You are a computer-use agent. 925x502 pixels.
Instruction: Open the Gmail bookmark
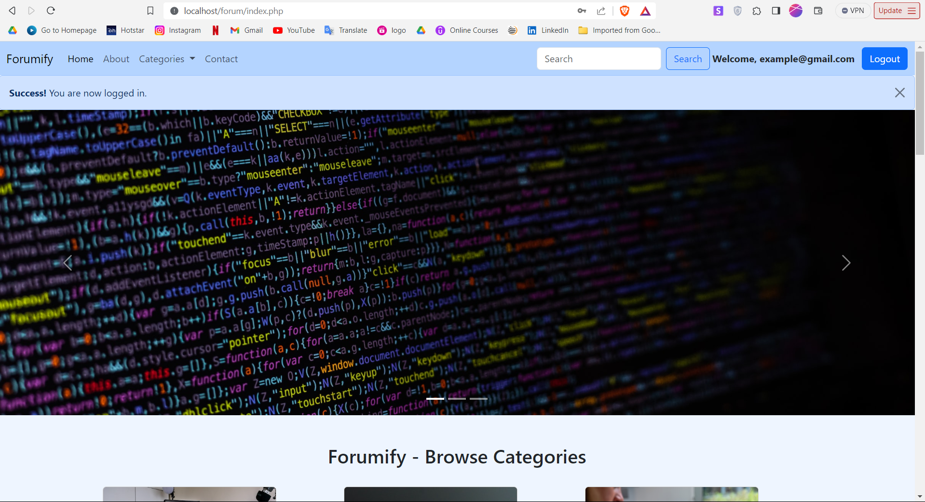tap(246, 30)
